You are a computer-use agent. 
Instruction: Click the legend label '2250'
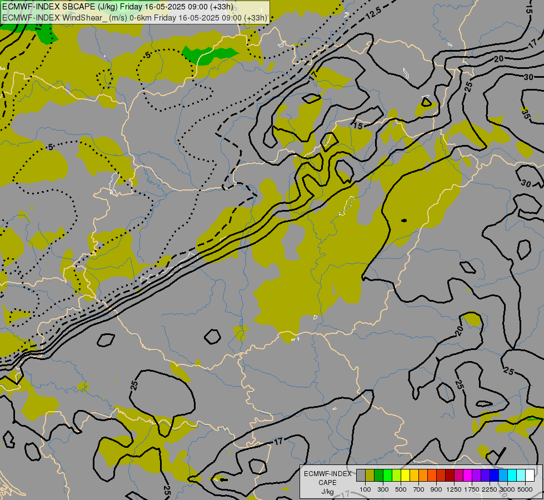click(489, 489)
